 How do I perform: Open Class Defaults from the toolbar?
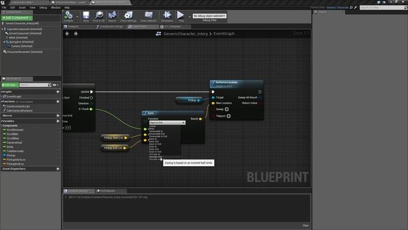[149, 15]
